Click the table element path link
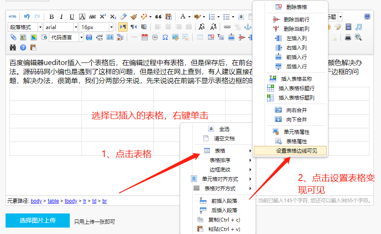The height and width of the screenshot is (234, 381). pyautogui.click(x=53, y=201)
